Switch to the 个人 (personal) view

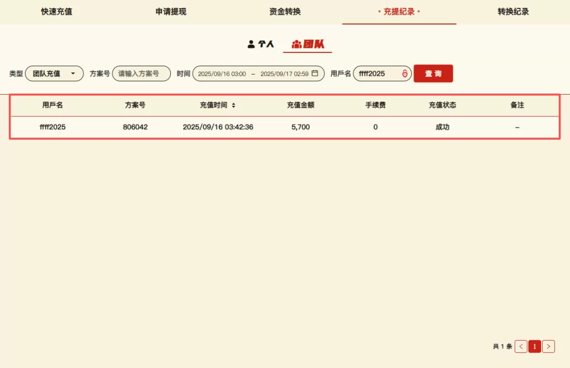pos(261,44)
